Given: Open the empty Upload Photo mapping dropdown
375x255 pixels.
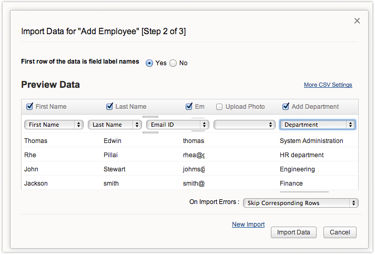Looking at the screenshot, I should coord(245,125).
